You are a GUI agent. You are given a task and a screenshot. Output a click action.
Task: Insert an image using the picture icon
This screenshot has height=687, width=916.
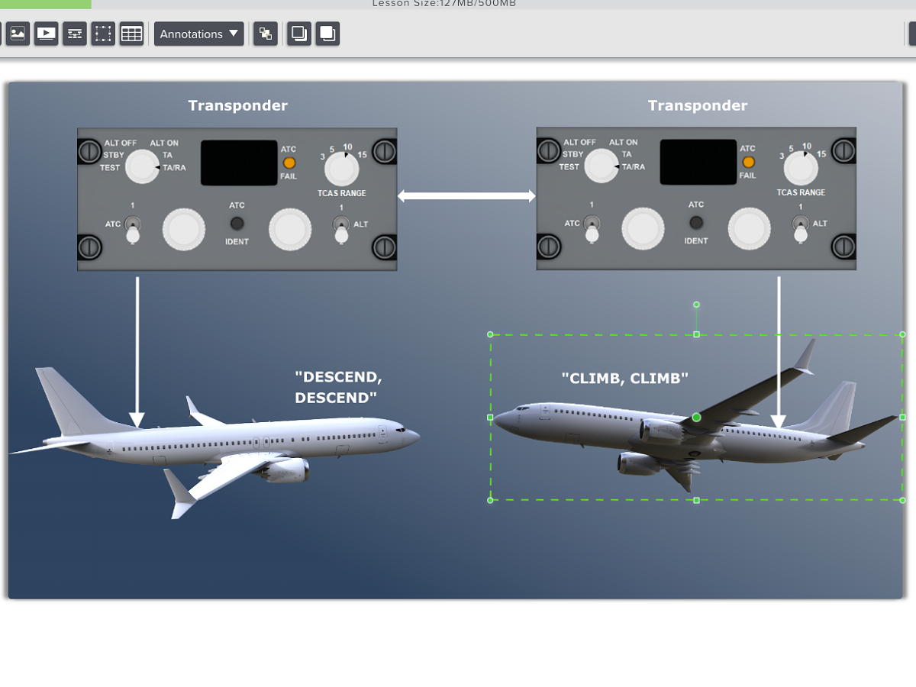click(18, 34)
